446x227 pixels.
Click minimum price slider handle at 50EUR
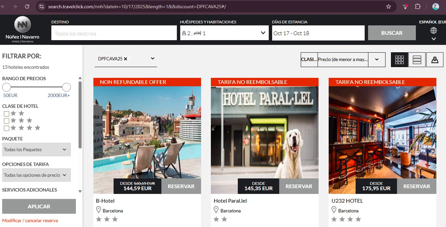pos(7,87)
